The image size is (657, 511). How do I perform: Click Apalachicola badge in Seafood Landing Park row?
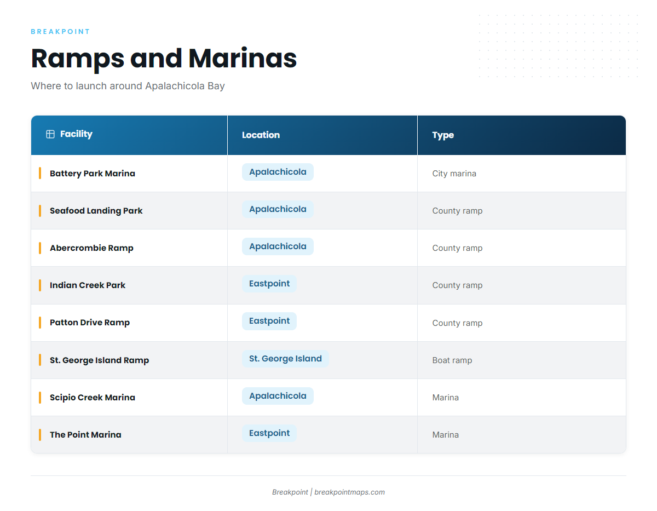(x=278, y=209)
